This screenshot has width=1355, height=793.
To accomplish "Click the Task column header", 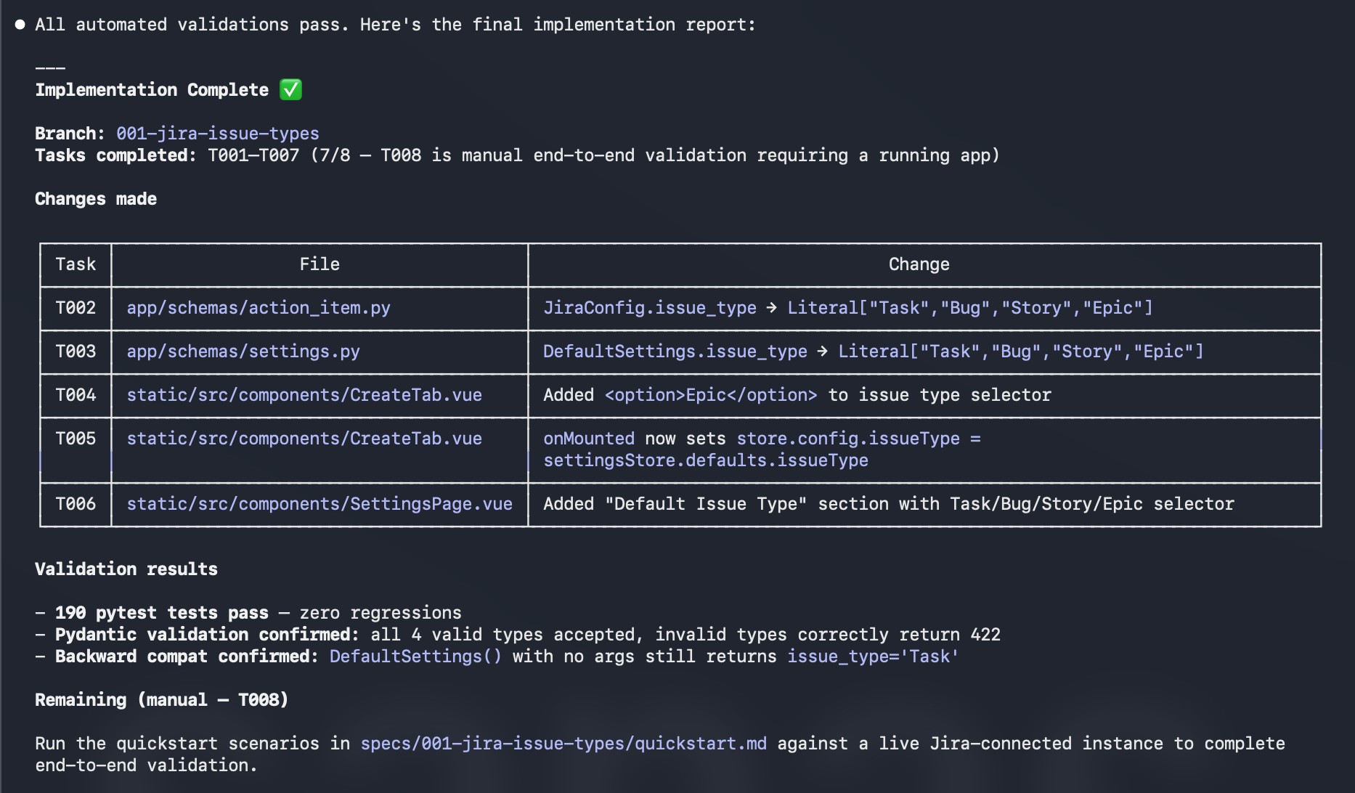I will click(x=76, y=264).
